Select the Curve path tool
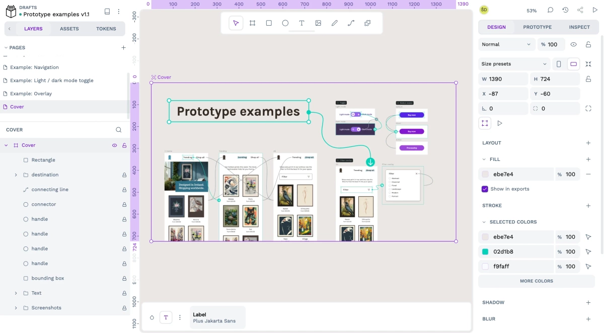The width and height of the screenshot is (604, 333). (x=351, y=23)
